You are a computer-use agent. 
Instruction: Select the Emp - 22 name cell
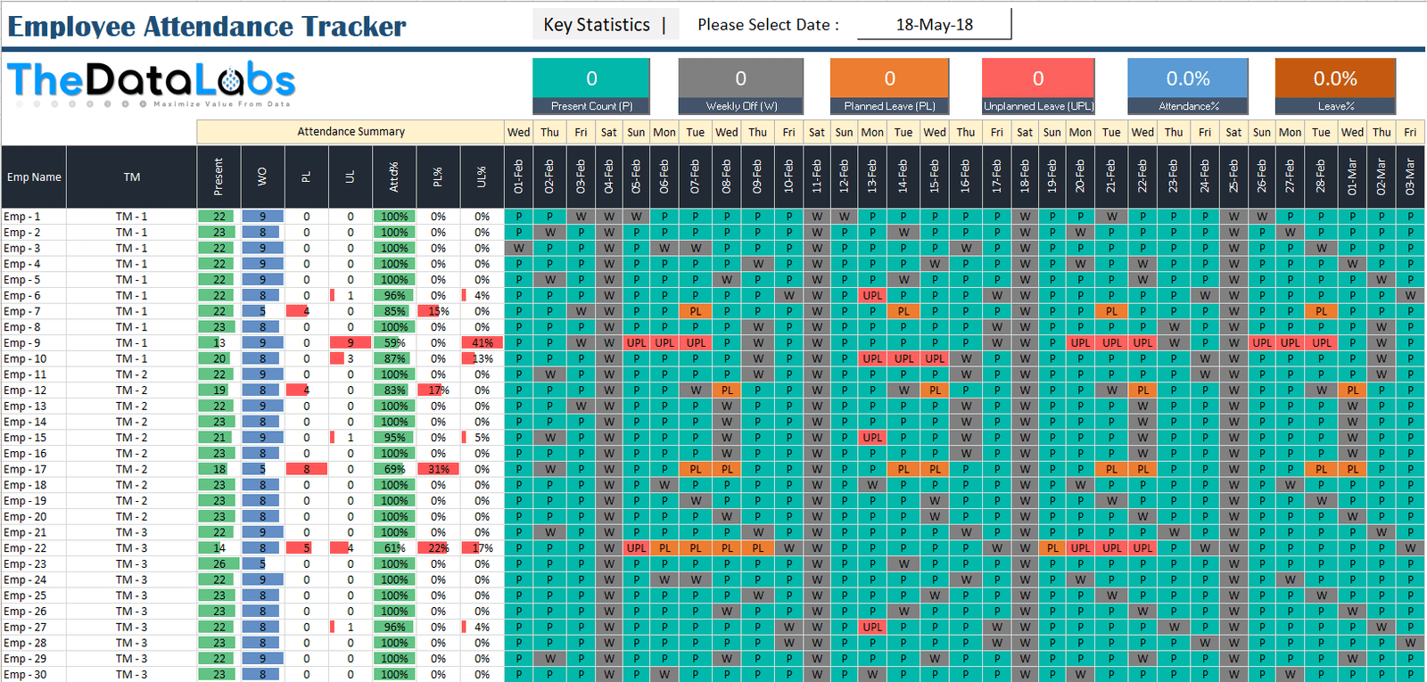34,548
